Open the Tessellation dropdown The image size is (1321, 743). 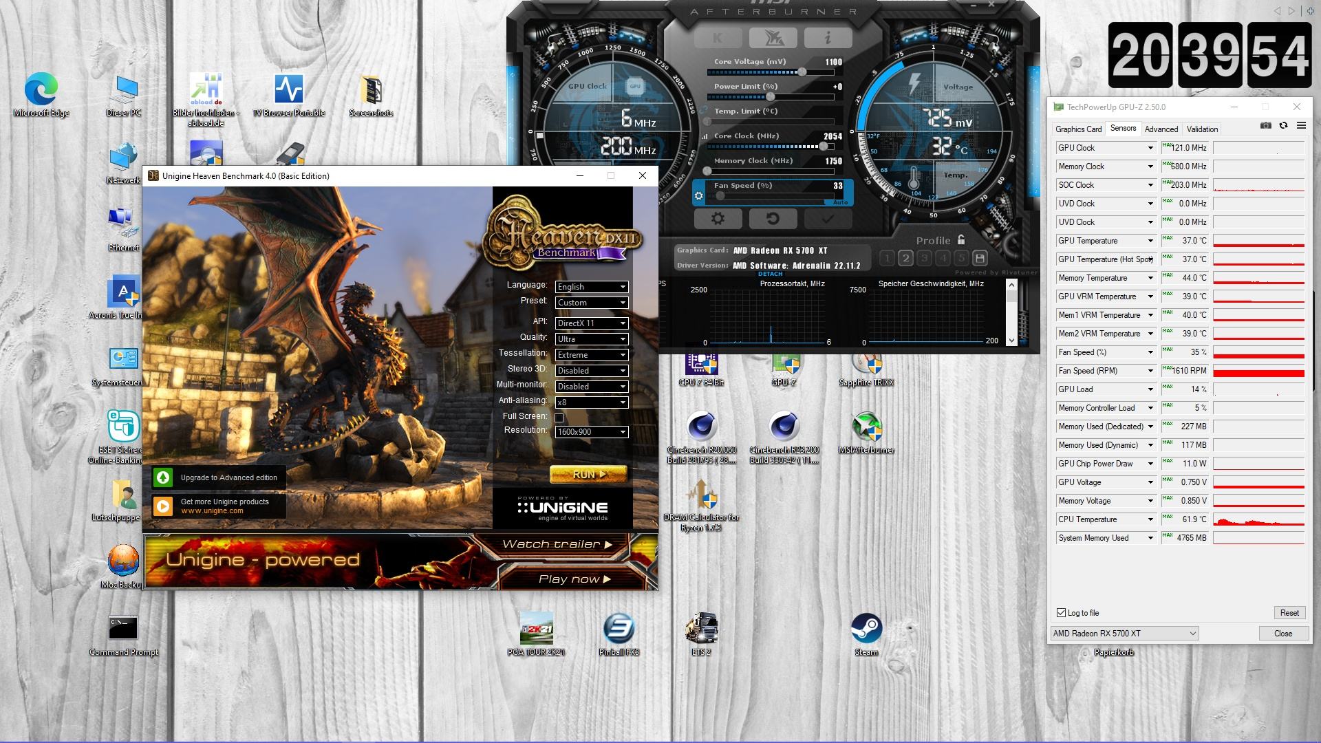coord(592,355)
